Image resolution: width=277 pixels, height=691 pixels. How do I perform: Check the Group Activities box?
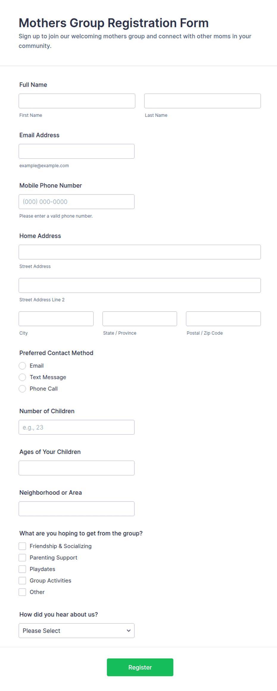(x=22, y=581)
